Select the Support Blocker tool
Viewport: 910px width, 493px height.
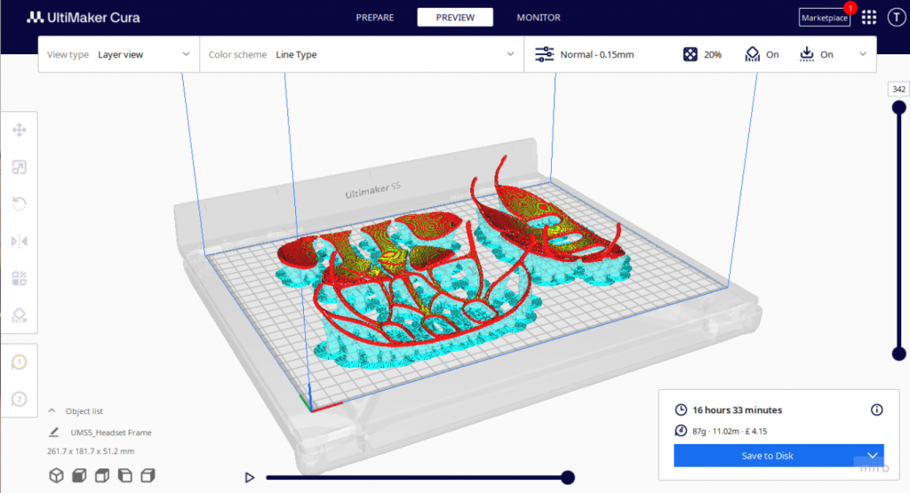(x=20, y=315)
